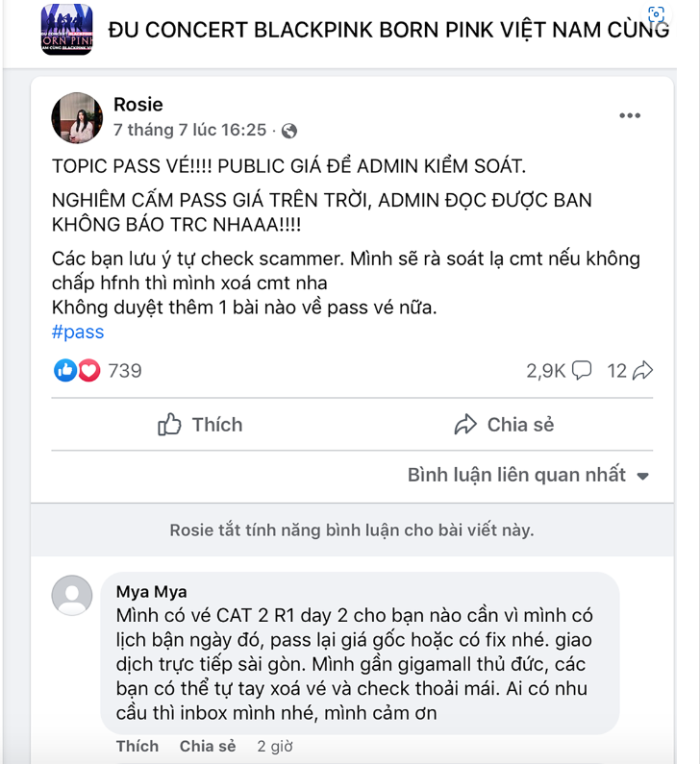This screenshot has height=764, width=700.
Task: Click the share arrow count icon
Action: (x=643, y=370)
